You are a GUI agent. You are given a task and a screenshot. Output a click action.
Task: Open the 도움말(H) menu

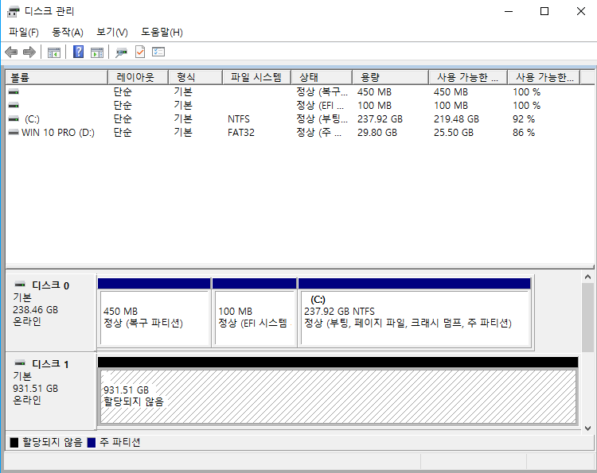click(x=162, y=33)
